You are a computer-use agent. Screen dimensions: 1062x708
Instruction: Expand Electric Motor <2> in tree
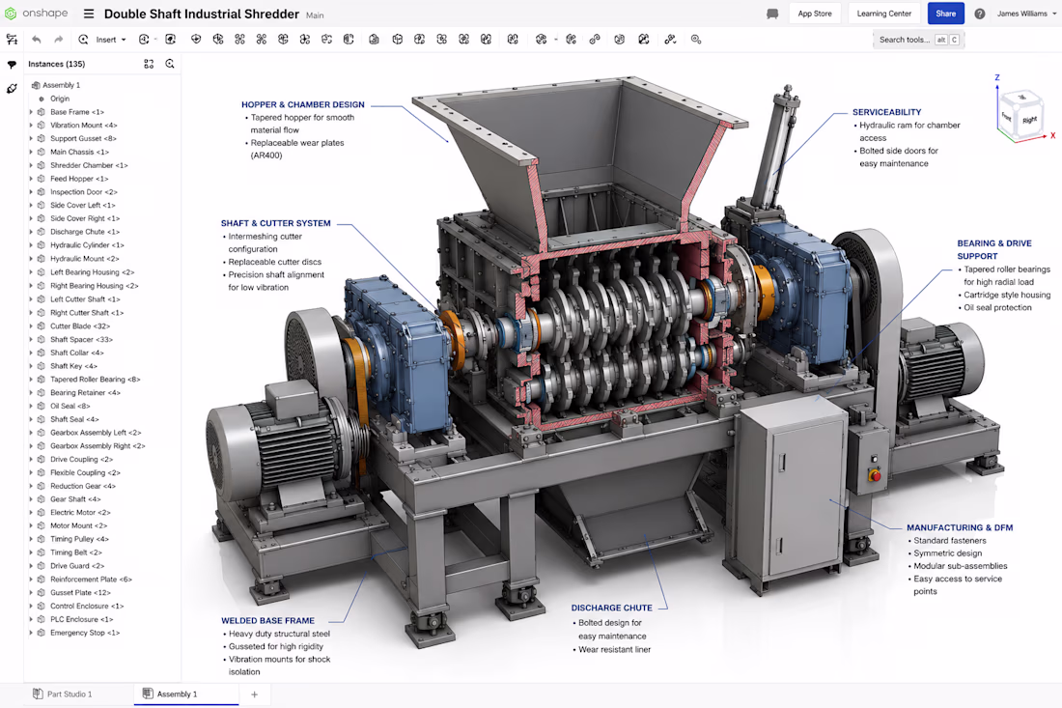point(31,513)
